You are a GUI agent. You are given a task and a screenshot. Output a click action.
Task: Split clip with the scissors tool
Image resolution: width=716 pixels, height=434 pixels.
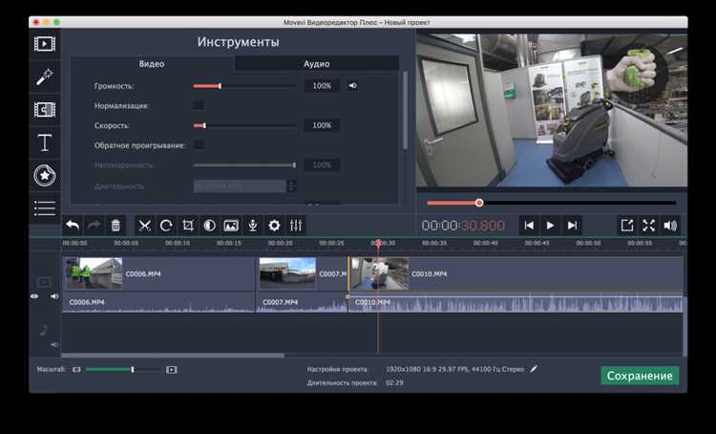(145, 225)
